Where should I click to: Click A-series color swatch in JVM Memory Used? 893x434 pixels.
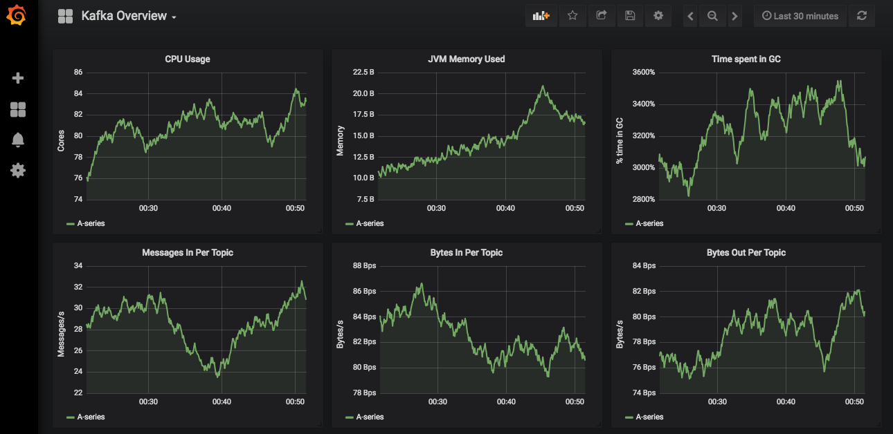click(x=350, y=224)
